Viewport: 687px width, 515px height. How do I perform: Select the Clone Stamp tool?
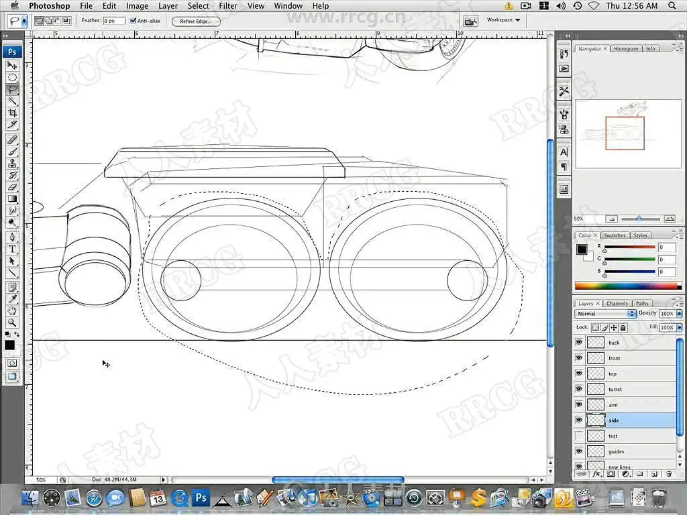click(12, 163)
